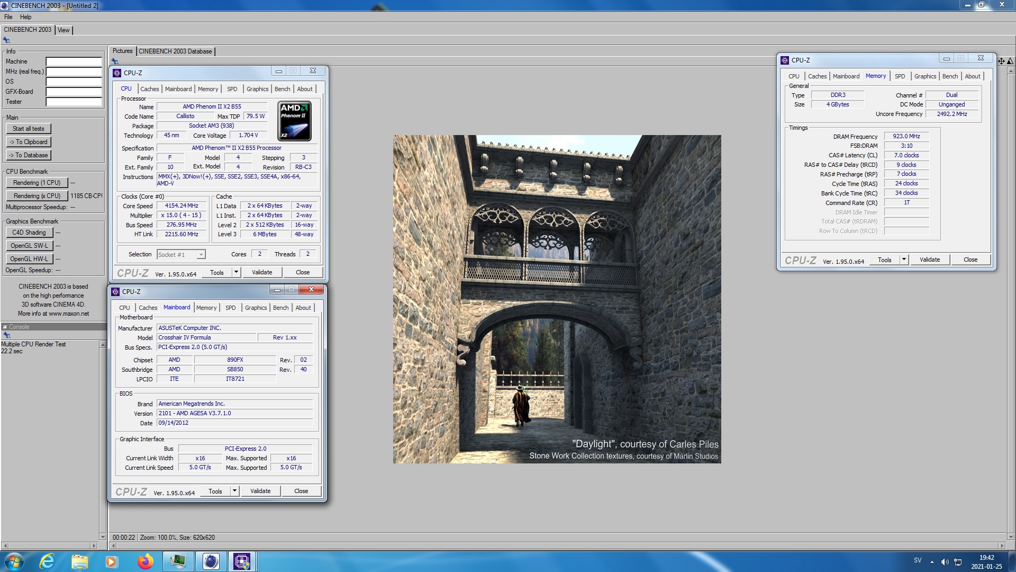
Task: Click into the MHz (real freq.) field
Action: click(x=74, y=71)
